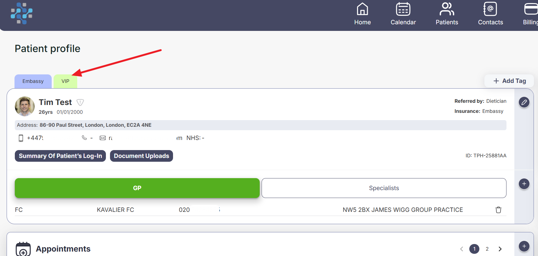538x256 pixels.
Task: Open Summary Of Patient's Log-In
Action: point(60,156)
